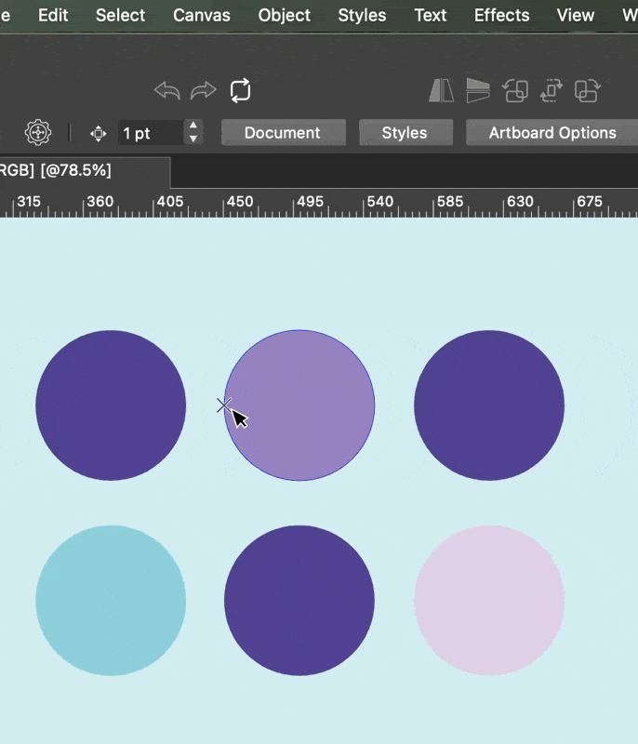Click the rightmost rotate icon
Screen dimensions: 638x744
pyautogui.click(x=587, y=90)
